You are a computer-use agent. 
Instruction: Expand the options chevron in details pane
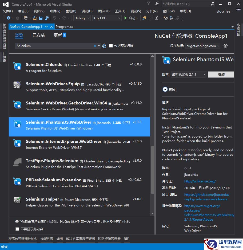point(165,89)
